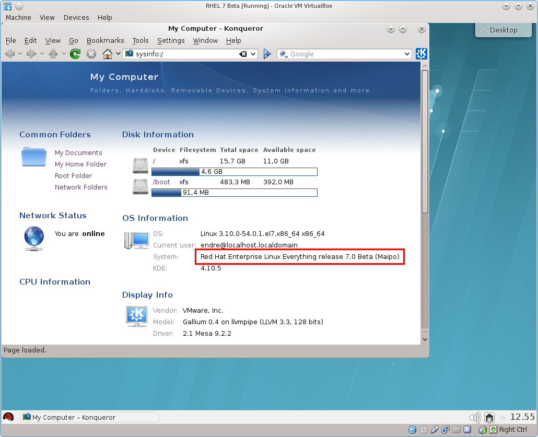Click the /boot hard disk icon
This screenshot has width=538, height=437.
141,186
